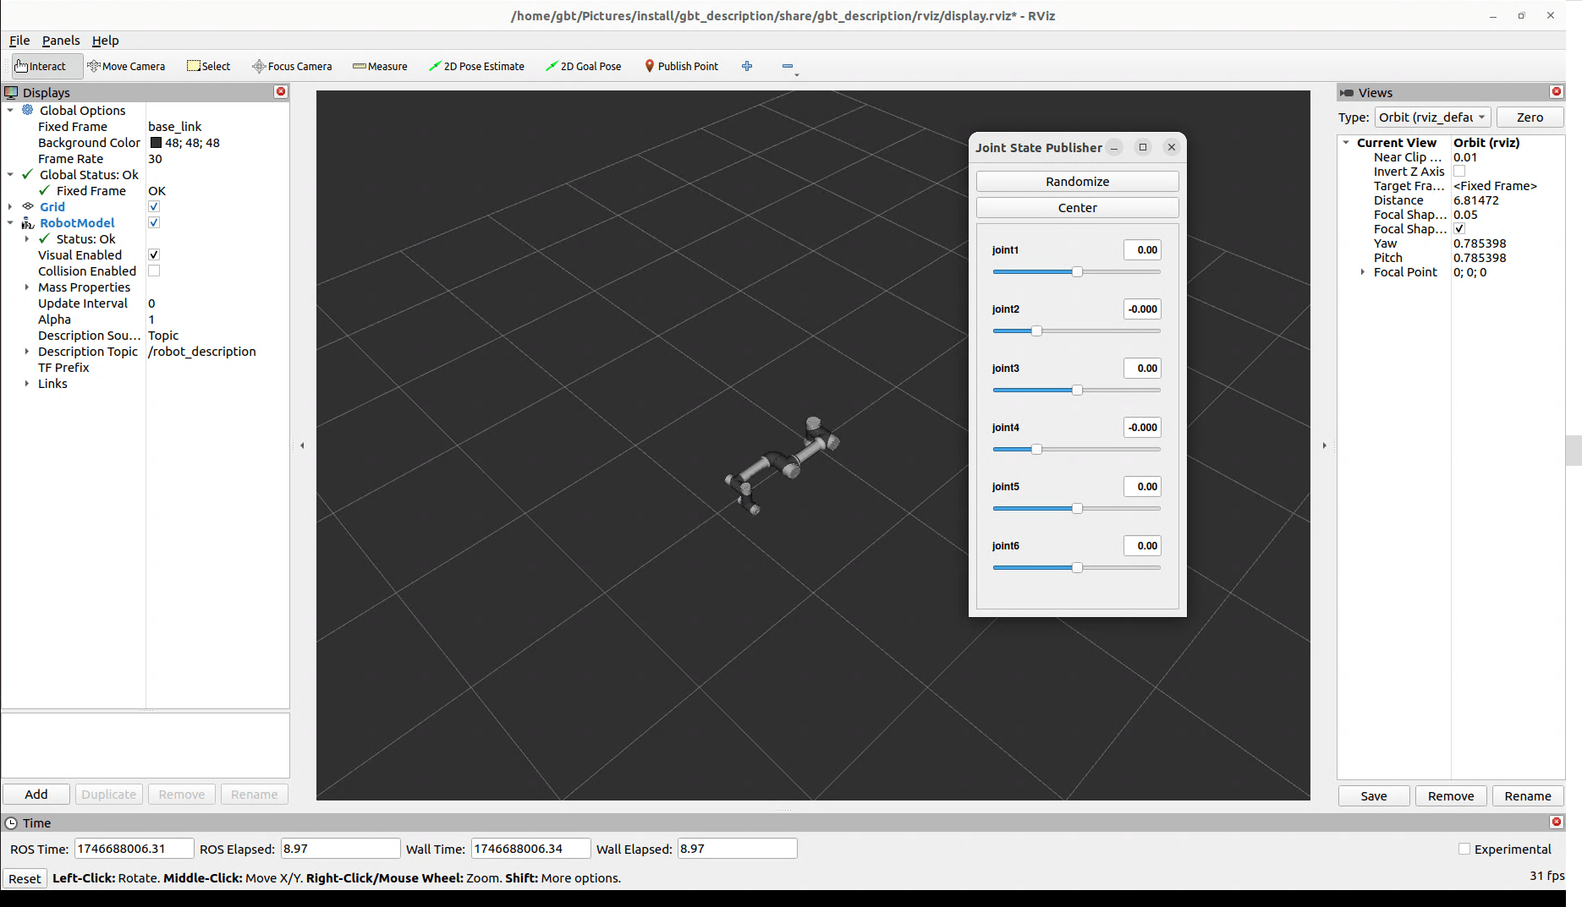The width and height of the screenshot is (1582, 907).
Task: Click the Add display button
Action: click(36, 795)
